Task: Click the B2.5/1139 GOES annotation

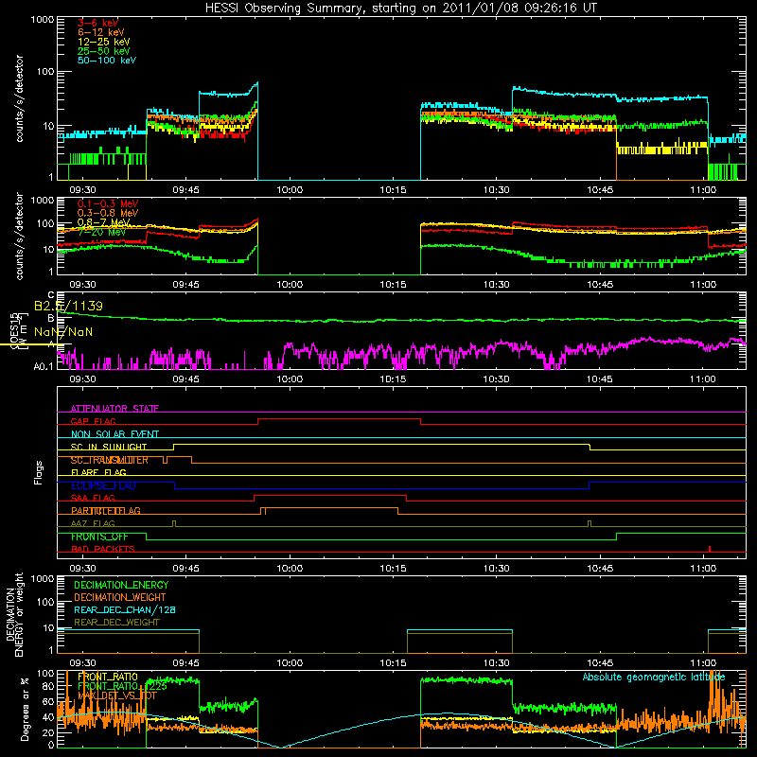Action: coord(68,306)
